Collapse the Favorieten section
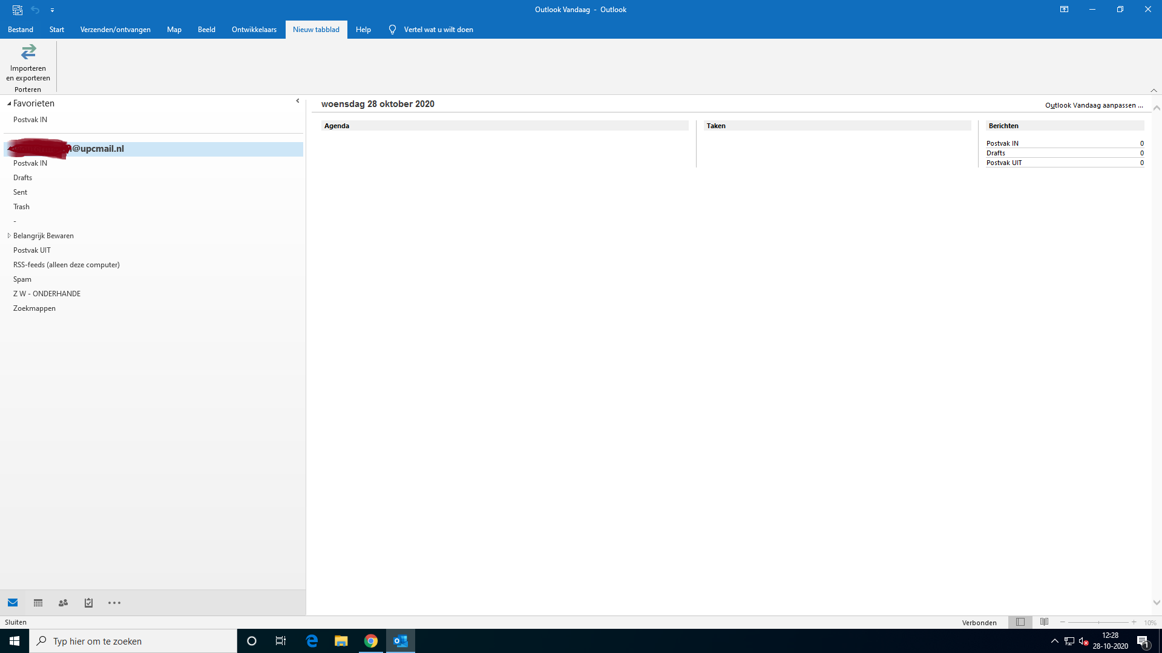This screenshot has width=1162, height=653. point(9,104)
